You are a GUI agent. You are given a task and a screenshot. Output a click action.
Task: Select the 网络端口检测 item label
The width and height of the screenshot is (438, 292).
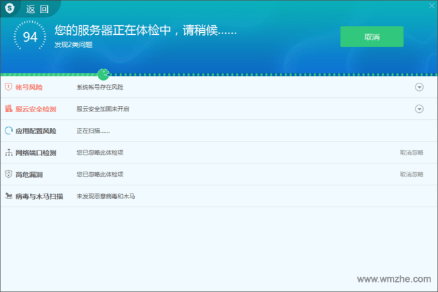[x=36, y=152]
